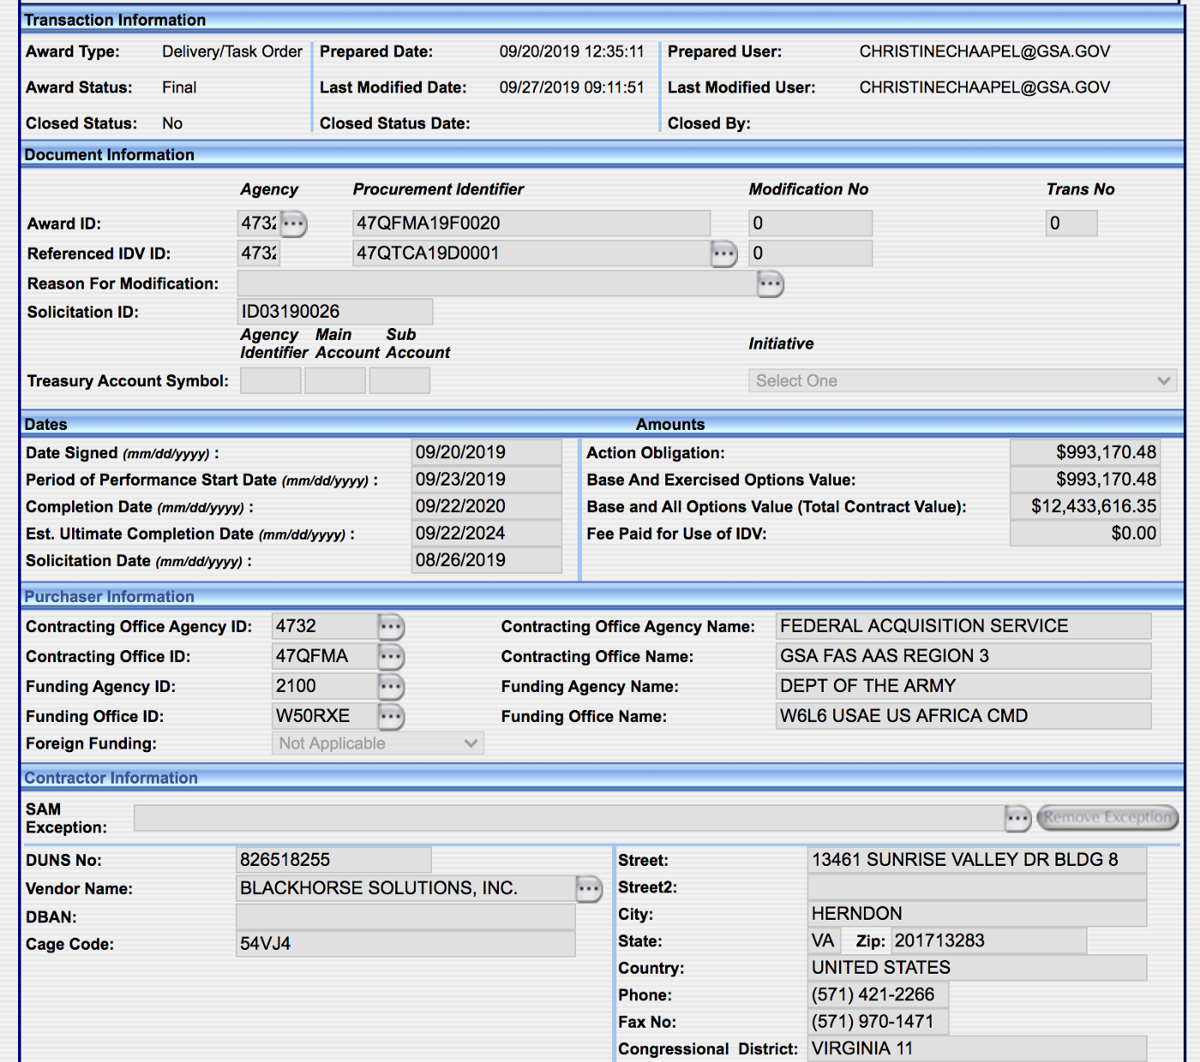Click the Date Signed field
The height and width of the screenshot is (1062, 1200).
[x=486, y=452]
